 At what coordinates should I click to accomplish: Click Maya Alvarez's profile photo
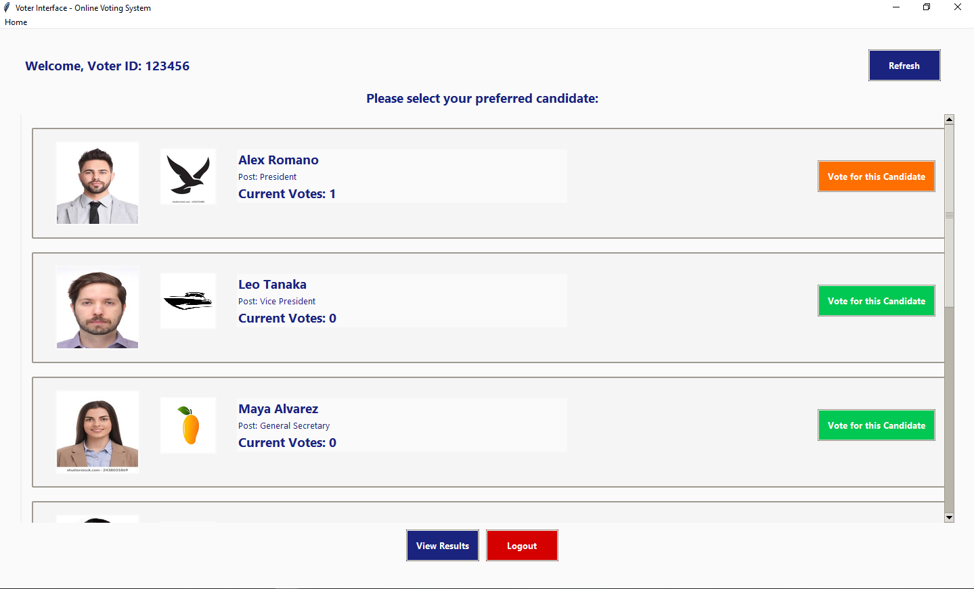(97, 431)
